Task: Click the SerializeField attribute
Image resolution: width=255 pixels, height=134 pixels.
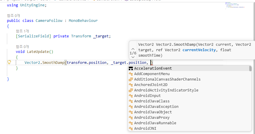Action: pyautogui.click(x=33, y=36)
